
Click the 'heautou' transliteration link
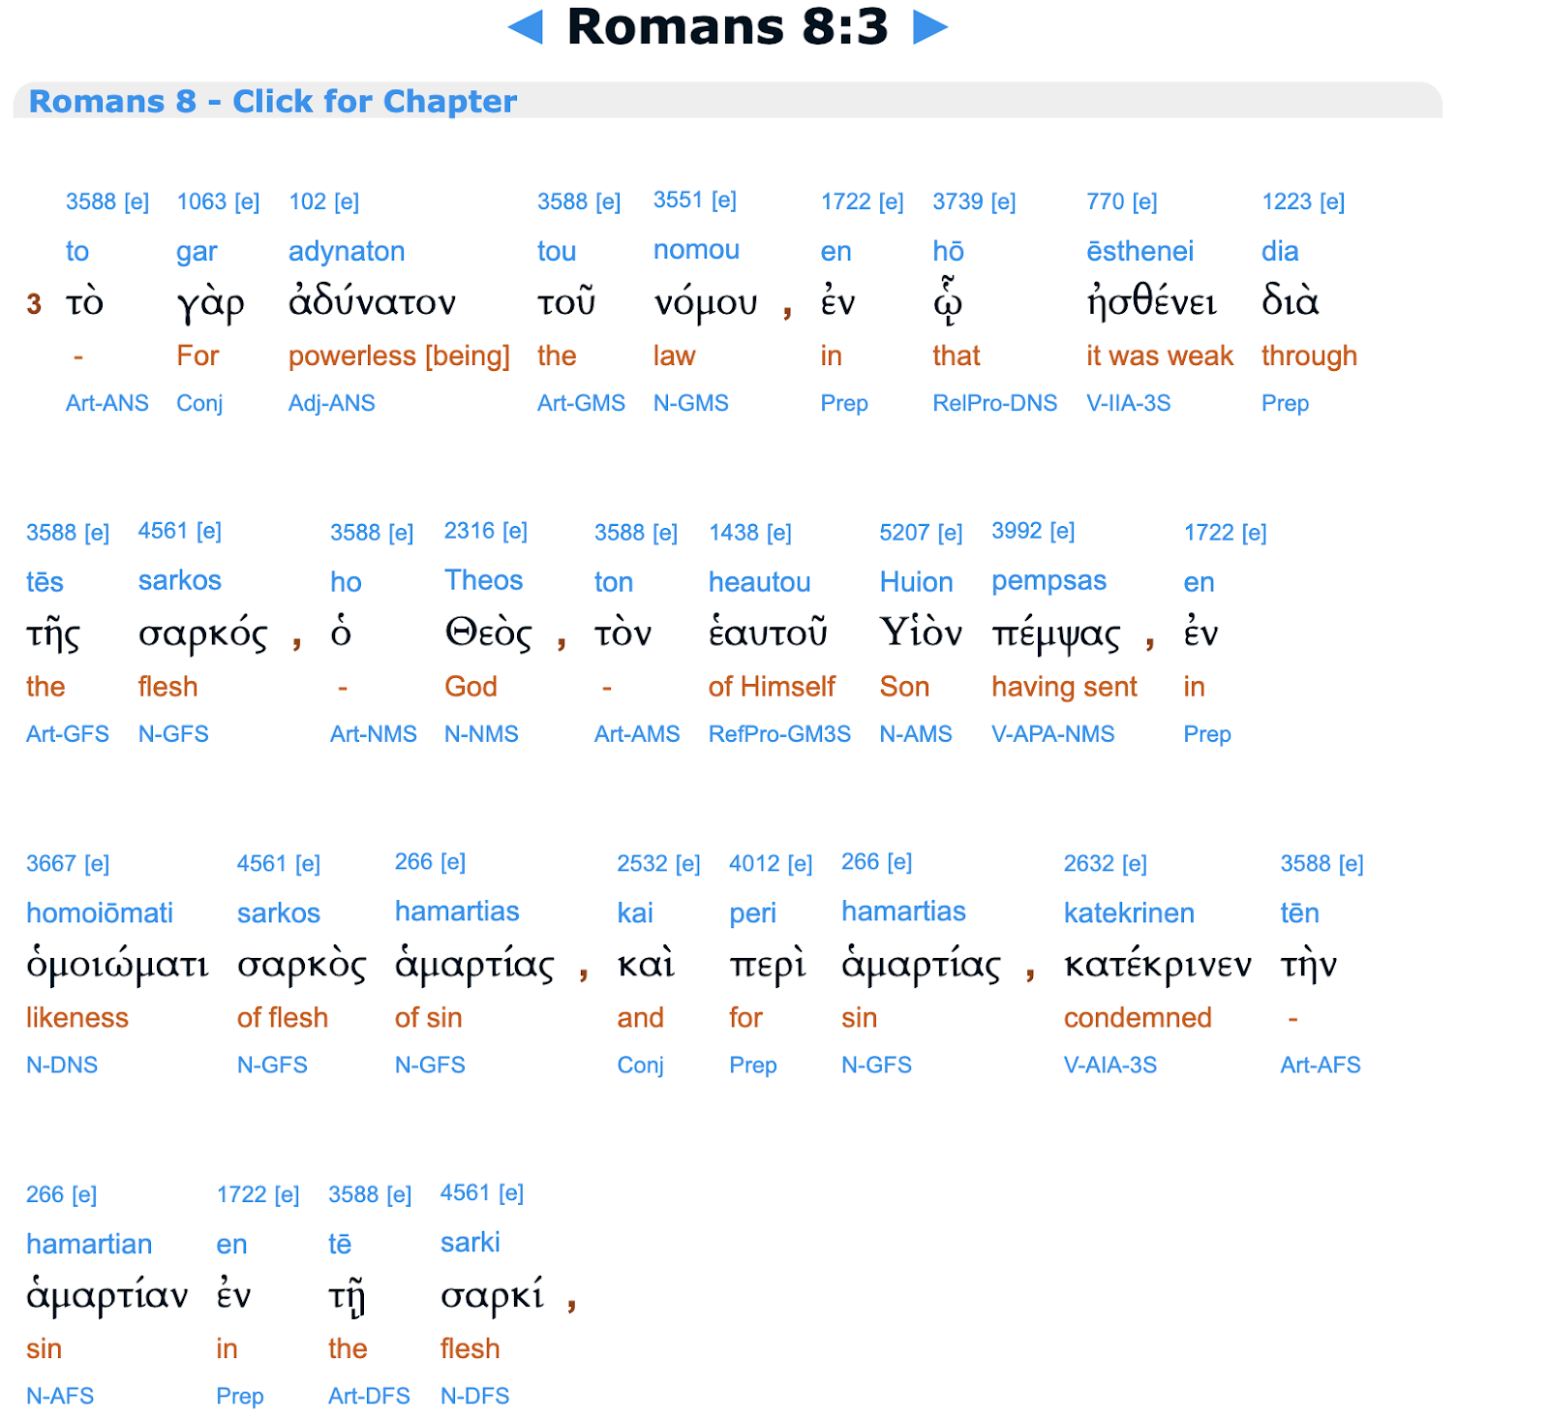click(x=759, y=581)
